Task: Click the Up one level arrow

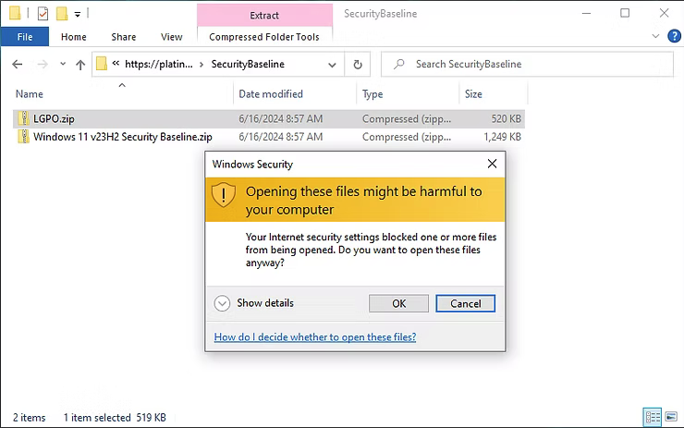Action: (80, 65)
